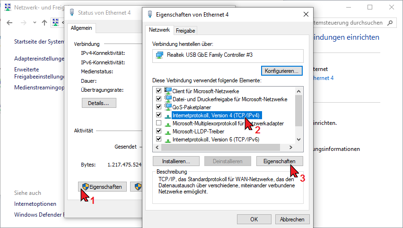The width and height of the screenshot is (403, 228).
Task: Click the Ethernet 4 properties title icon
Action: coord(151,14)
